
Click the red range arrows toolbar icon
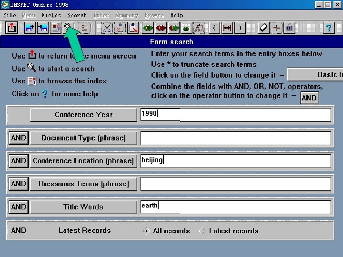227,28
